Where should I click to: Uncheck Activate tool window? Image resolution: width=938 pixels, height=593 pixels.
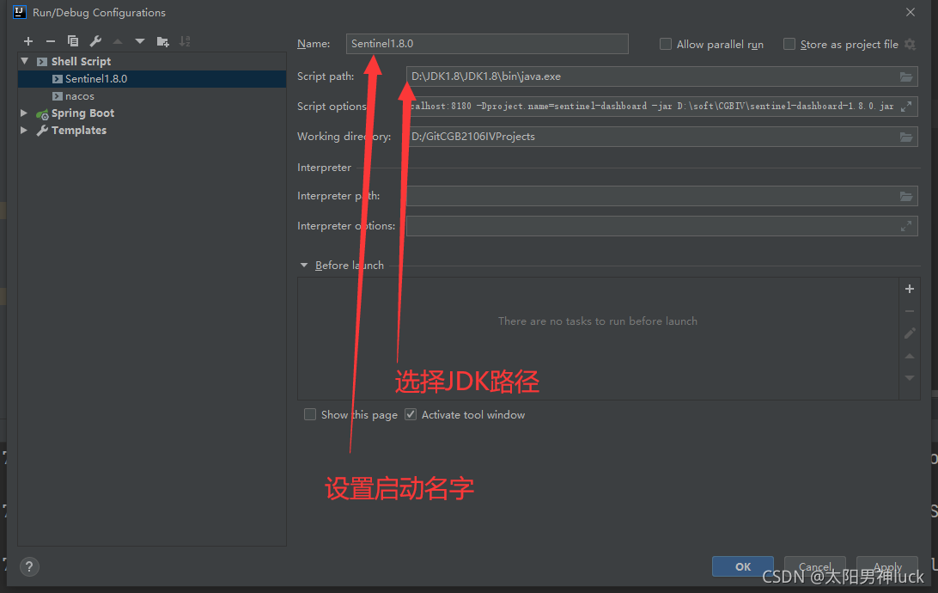(x=411, y=415)
